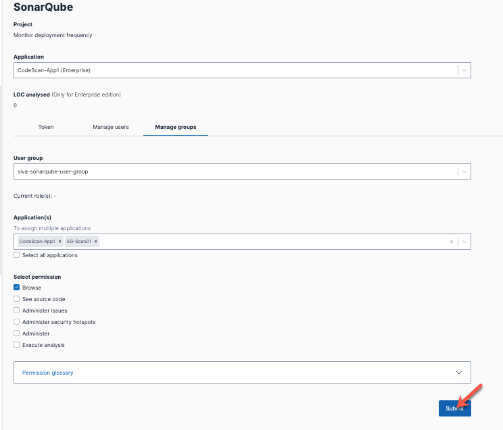
Task: Open the Application dropdown chevron
Action: (464, 70)
